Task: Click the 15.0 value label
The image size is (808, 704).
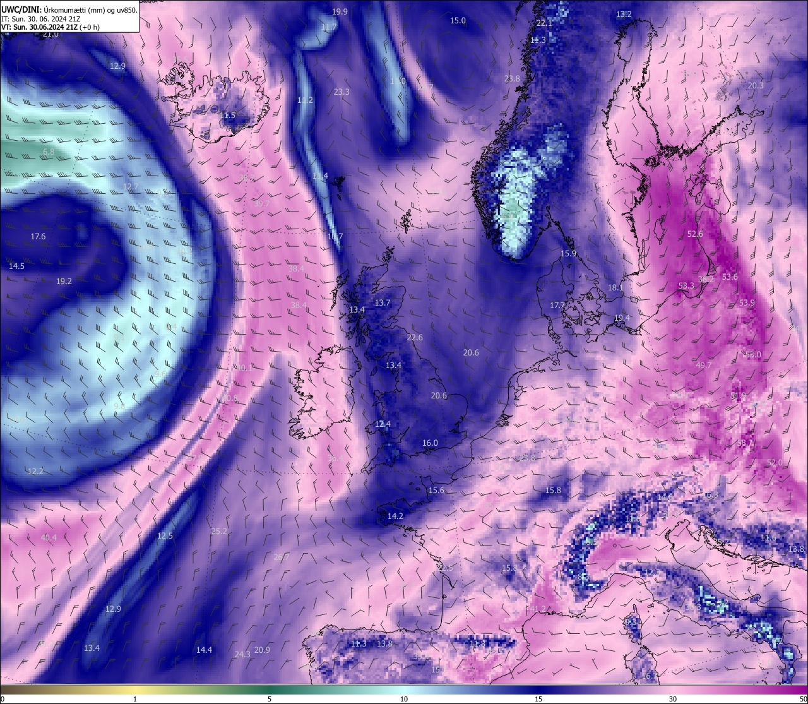Action: click(458, 21)
